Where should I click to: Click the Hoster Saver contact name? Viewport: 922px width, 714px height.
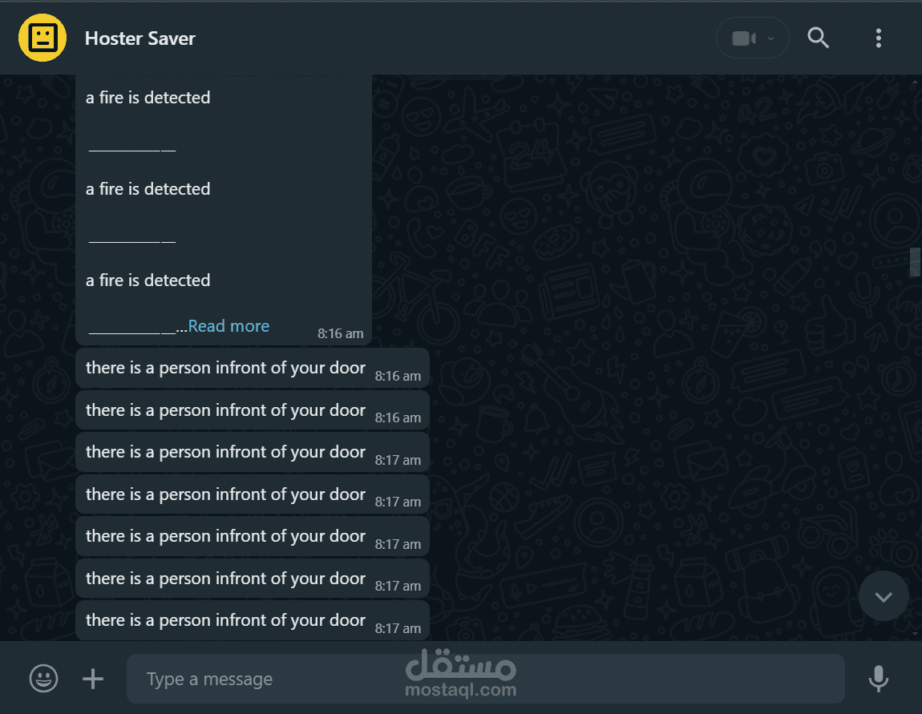point(140,38)
